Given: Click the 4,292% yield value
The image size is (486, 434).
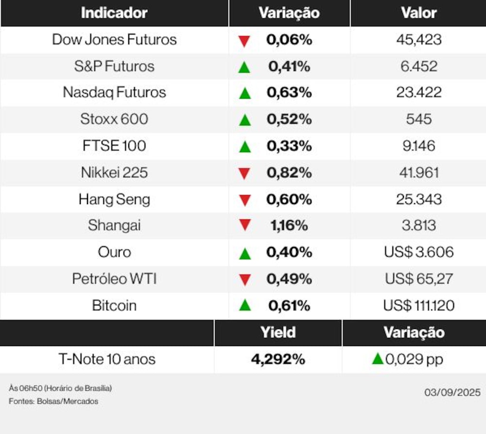Looking at the screenshot, I should 278,360.
